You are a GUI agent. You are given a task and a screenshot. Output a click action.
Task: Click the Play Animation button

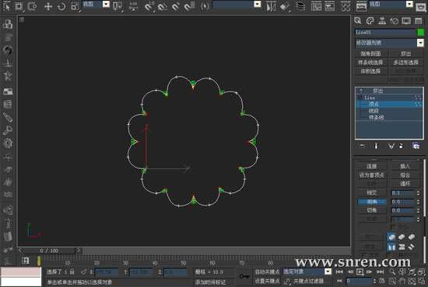360,271
